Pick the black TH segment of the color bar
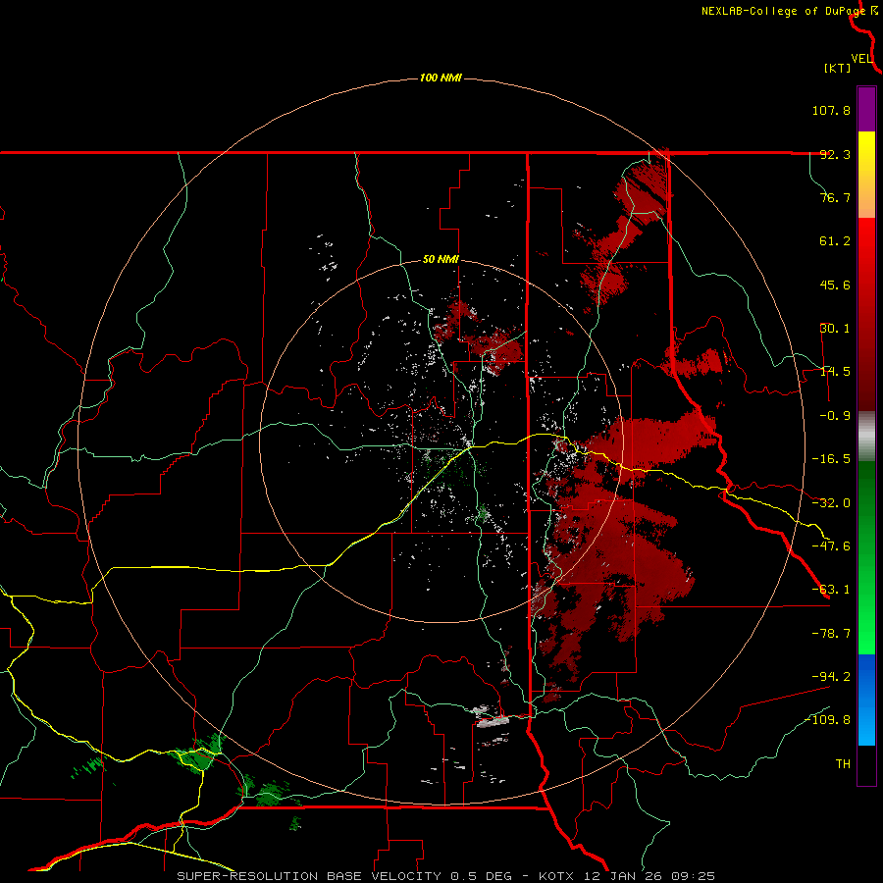Screen dimensions: 883x883 [866, 764]
